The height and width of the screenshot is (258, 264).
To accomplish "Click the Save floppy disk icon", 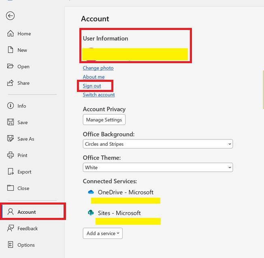I will [x=11, y=122].
